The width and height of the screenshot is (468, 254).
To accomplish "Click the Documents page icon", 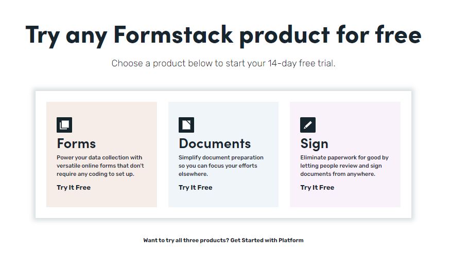I will [186, 125].
